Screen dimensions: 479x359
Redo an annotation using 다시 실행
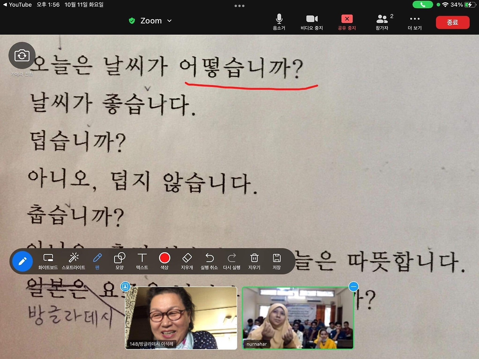coord(232,261)
